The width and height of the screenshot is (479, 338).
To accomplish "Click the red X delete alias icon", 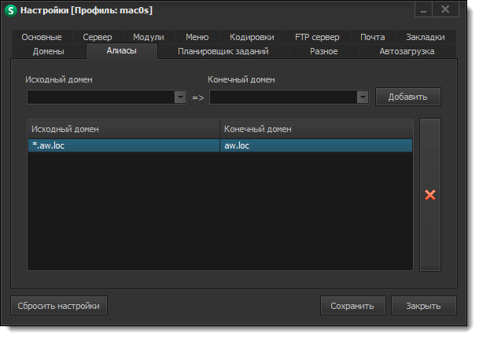I will pyautogui.click(x=430, y=194).
